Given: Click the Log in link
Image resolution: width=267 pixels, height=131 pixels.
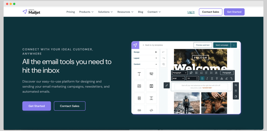Looking at the screenshot, I should tap(191, 12).
